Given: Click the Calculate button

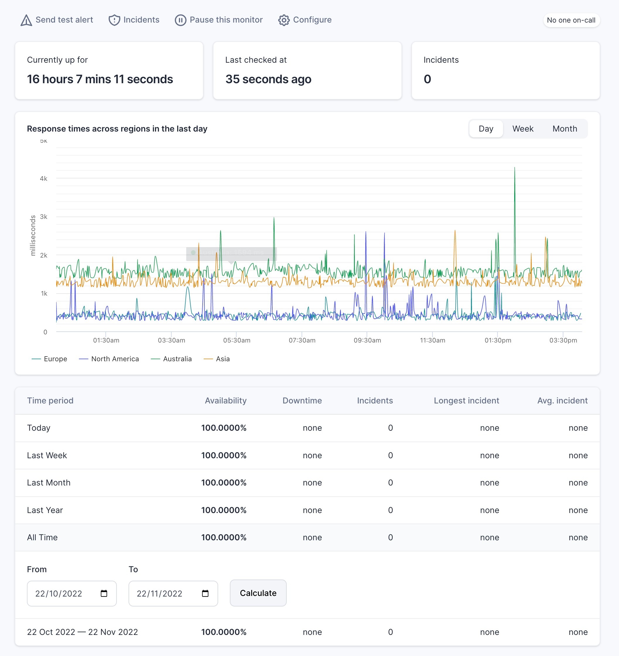Looking at the screenshot, I should pyautogui.click(x=258, y=593).
